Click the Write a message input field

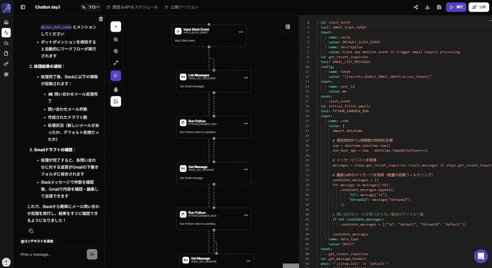click(x=52, y=254)
